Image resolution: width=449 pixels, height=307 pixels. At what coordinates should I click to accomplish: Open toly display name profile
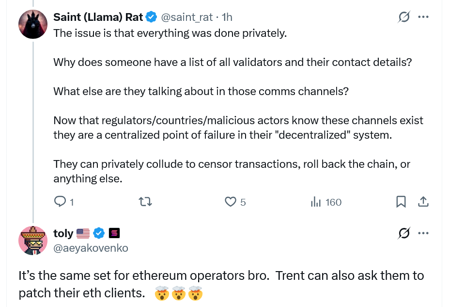[63, 233]
